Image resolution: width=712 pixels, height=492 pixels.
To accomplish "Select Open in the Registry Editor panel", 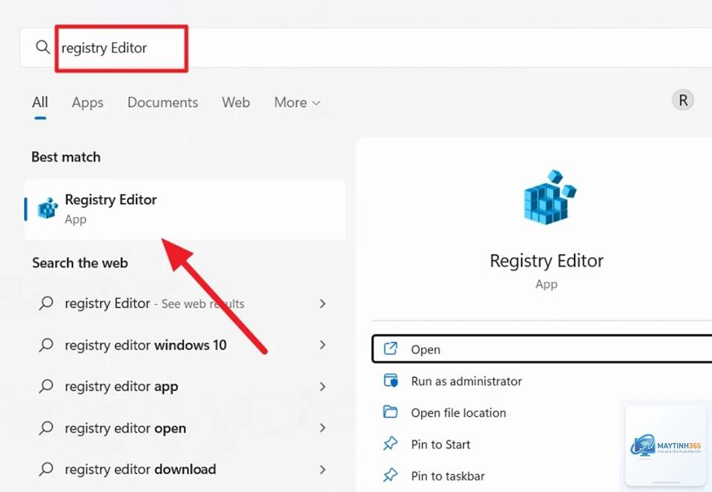I will pos(541,349).
